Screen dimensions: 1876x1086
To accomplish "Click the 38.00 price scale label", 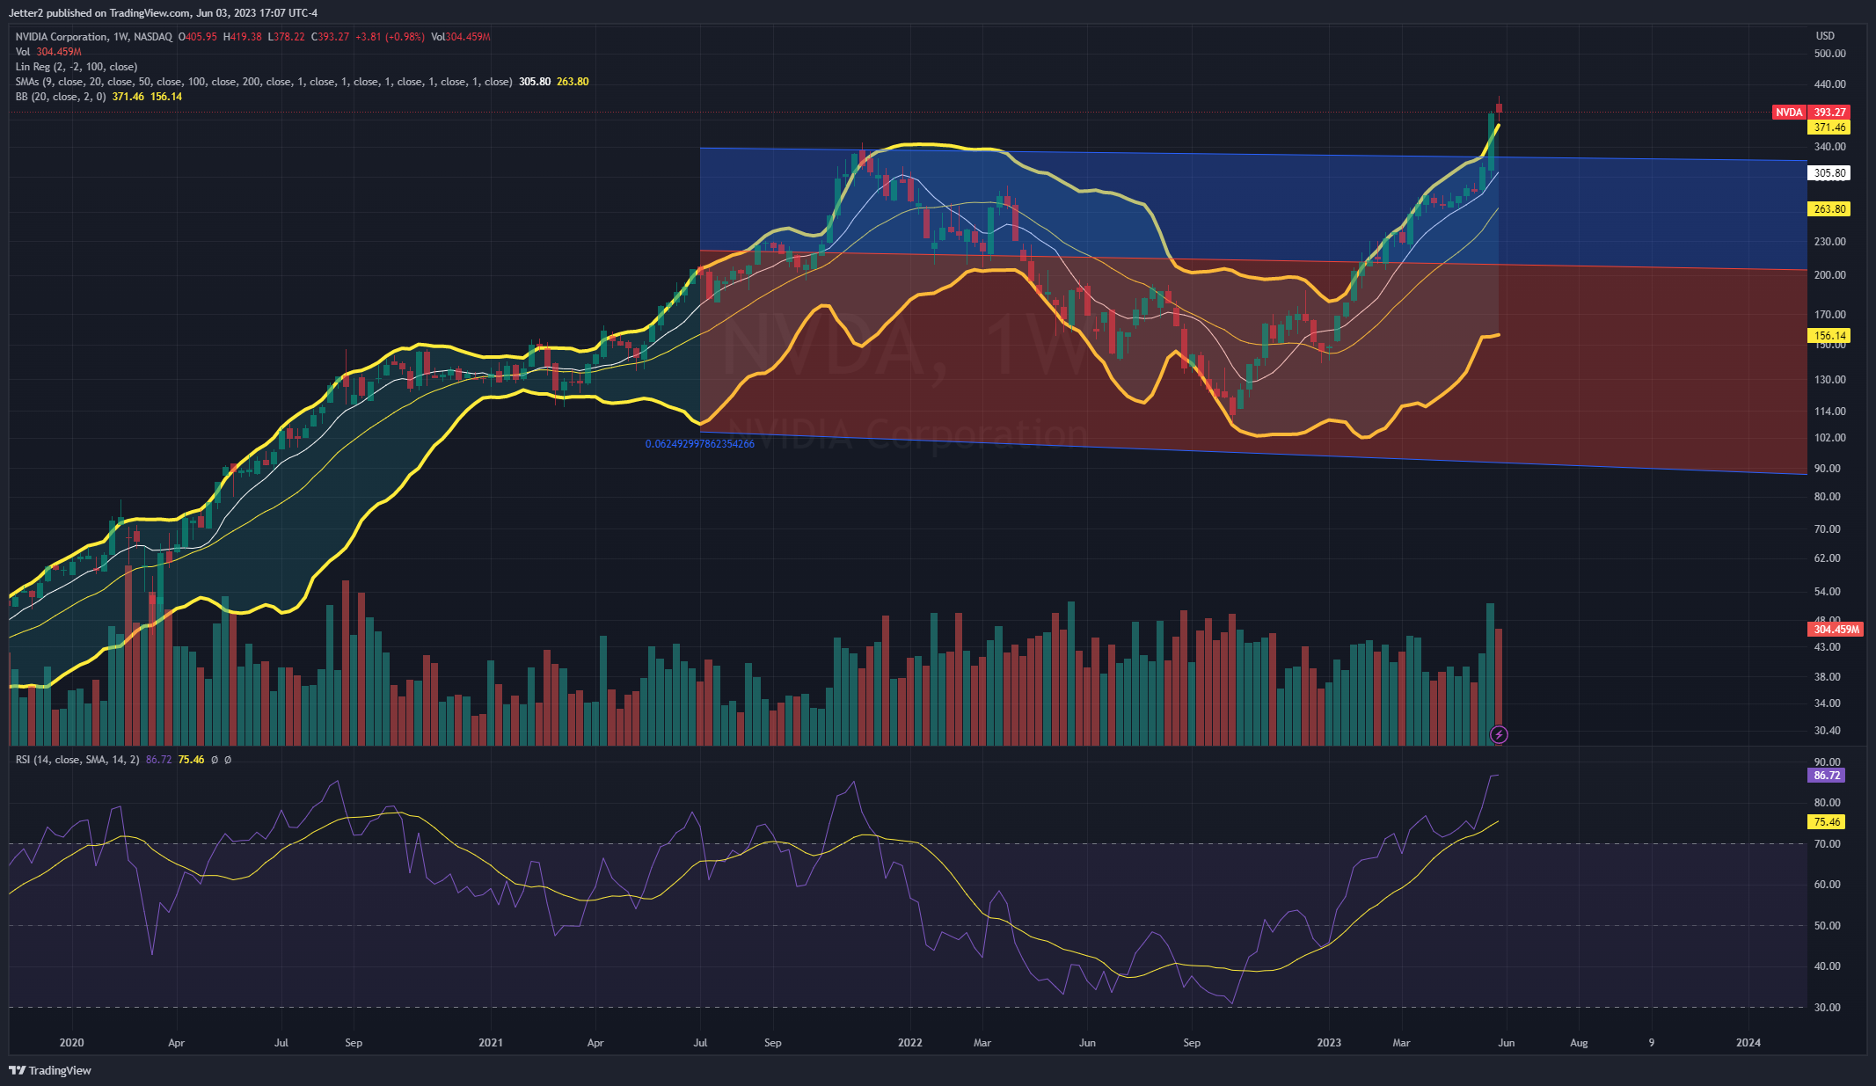I will (x=1828, y=677).
